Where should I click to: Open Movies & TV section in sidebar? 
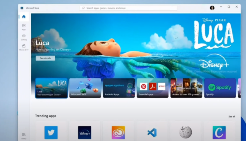(x=24, y=47)
